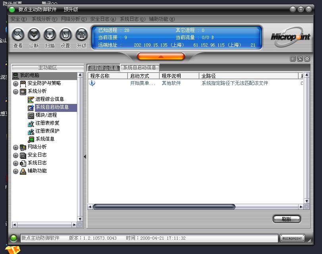The width and height of the screenshot is (322, 254).
Task: Click the 系统分析 folder icon
Action: pos(23,92)
